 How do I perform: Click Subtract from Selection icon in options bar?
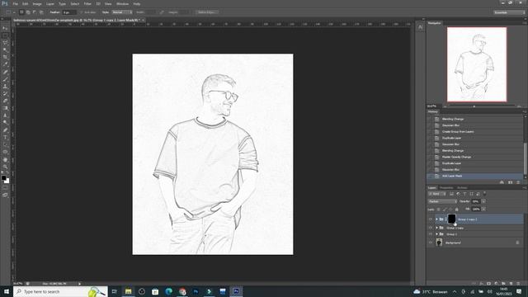(35, 12)
